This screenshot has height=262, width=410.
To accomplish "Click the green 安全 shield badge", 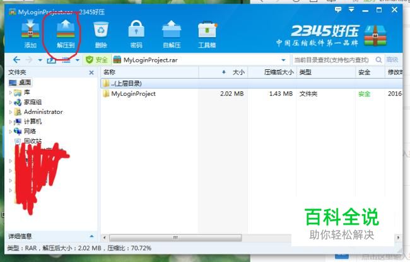I will pyautogui.click(x=97, y=60).
